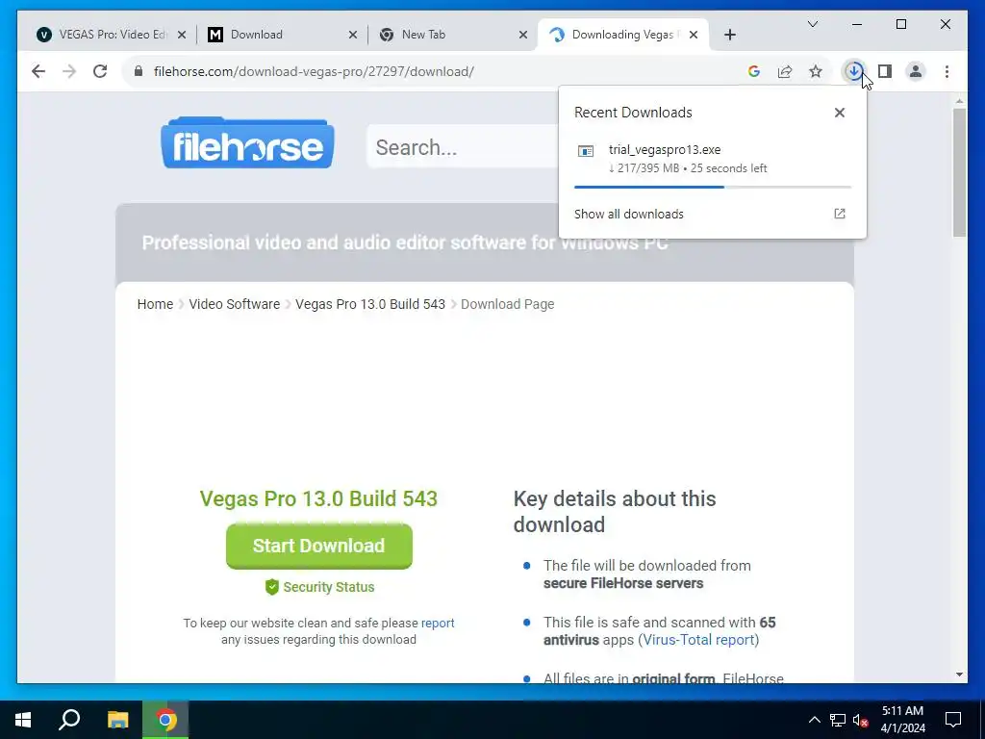Open the Google icon in address bar
This screenshot has width=985, height=739.
pos(754,71)
